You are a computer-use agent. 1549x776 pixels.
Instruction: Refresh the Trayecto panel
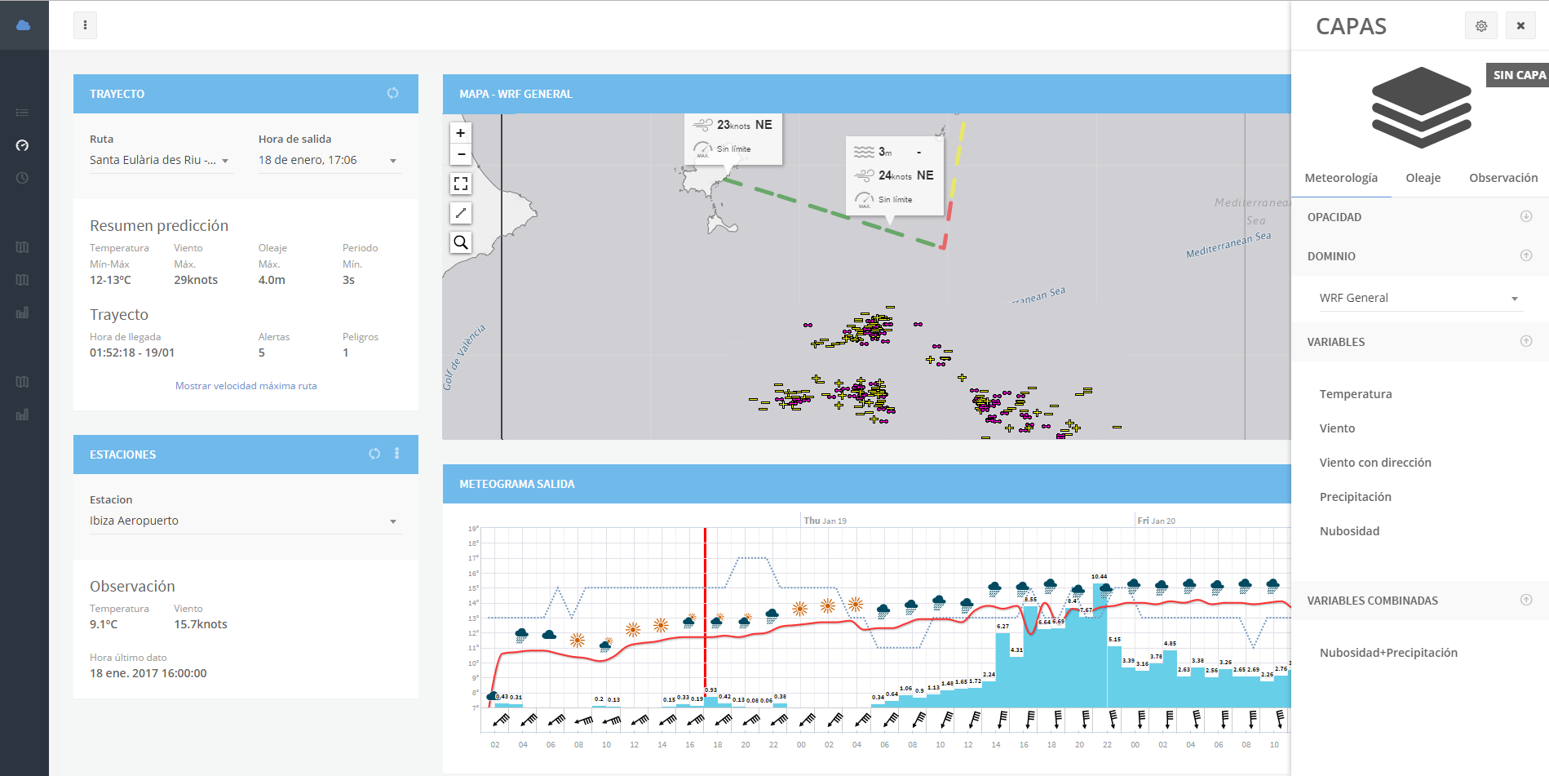[x=392, y=93]
